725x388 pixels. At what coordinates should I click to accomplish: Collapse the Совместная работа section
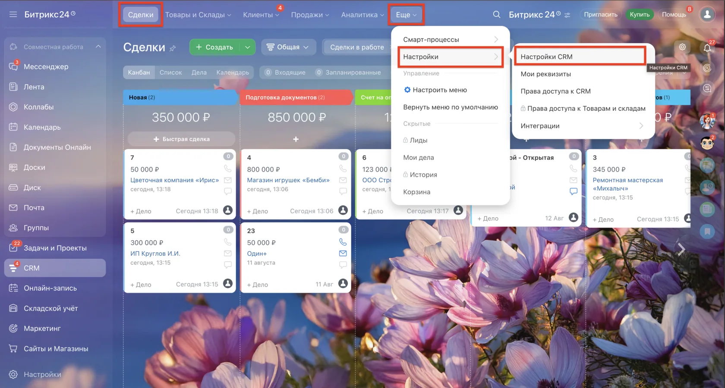click(98, 47)
